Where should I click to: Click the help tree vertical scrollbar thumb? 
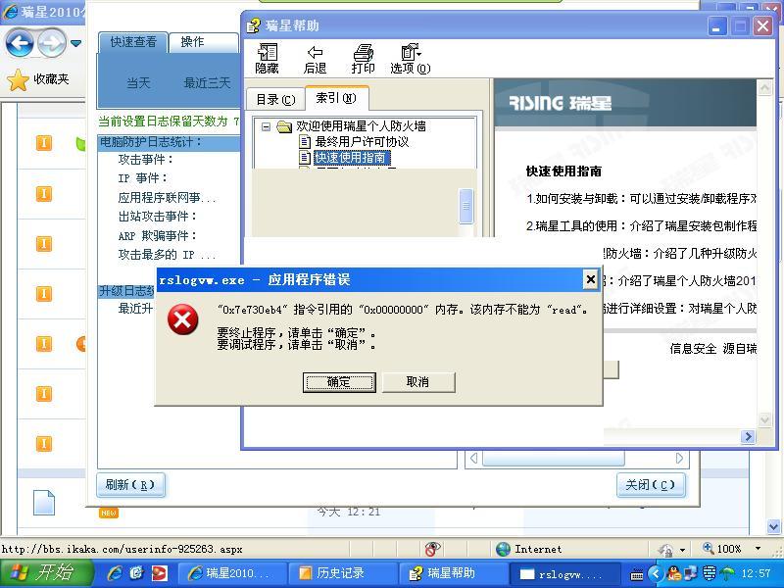[x=466, y=206]
